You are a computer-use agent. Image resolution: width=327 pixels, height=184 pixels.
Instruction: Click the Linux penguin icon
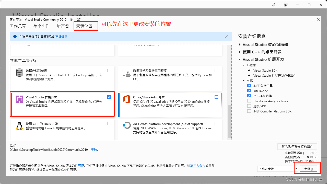tap(19, 126)
